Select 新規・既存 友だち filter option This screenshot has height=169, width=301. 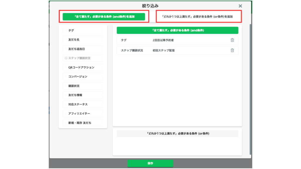point(83,123)
